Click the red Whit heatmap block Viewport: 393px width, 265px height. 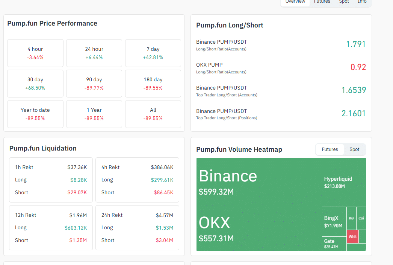click(x=352, y=237)
